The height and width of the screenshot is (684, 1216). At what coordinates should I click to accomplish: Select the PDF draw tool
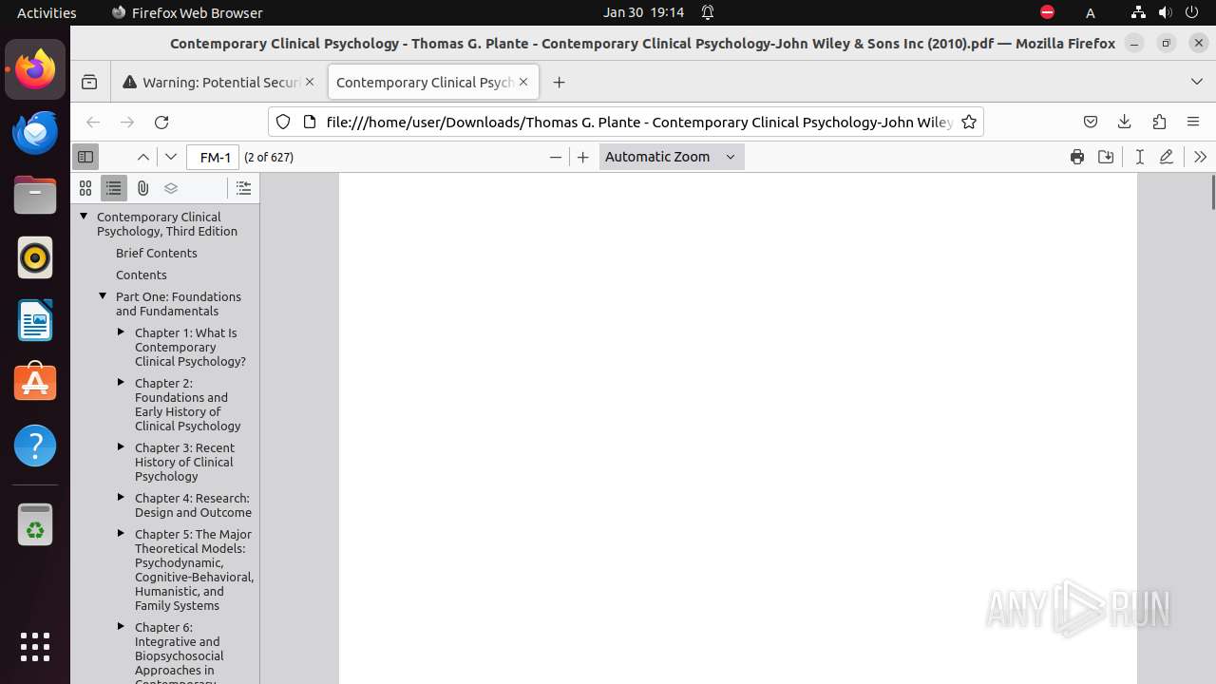(x=1167, y=157)
